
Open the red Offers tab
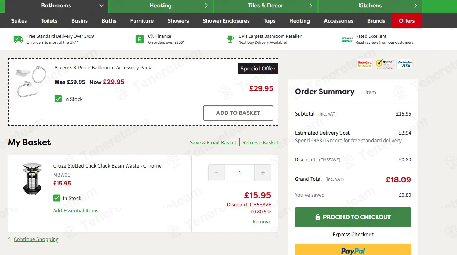pos(407,21)
